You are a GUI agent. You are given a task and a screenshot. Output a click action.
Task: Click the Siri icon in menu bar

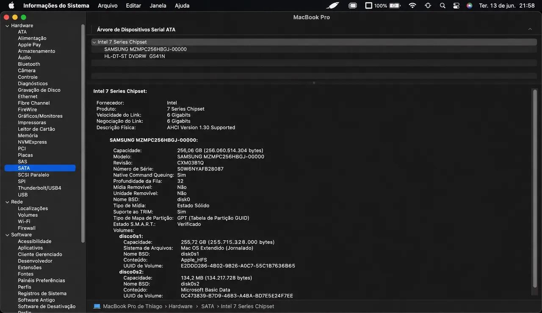(469, 5)
